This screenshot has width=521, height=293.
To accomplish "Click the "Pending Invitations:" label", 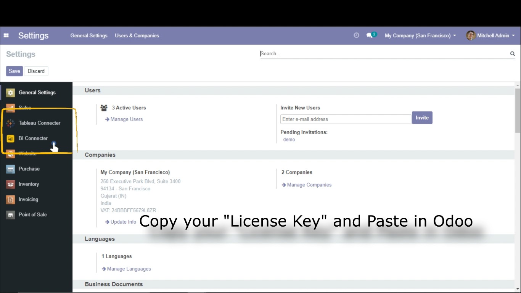I will [x=304, y=132].
